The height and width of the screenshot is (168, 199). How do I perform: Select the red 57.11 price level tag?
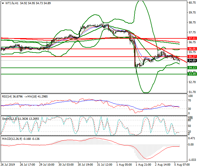point(192,39)
